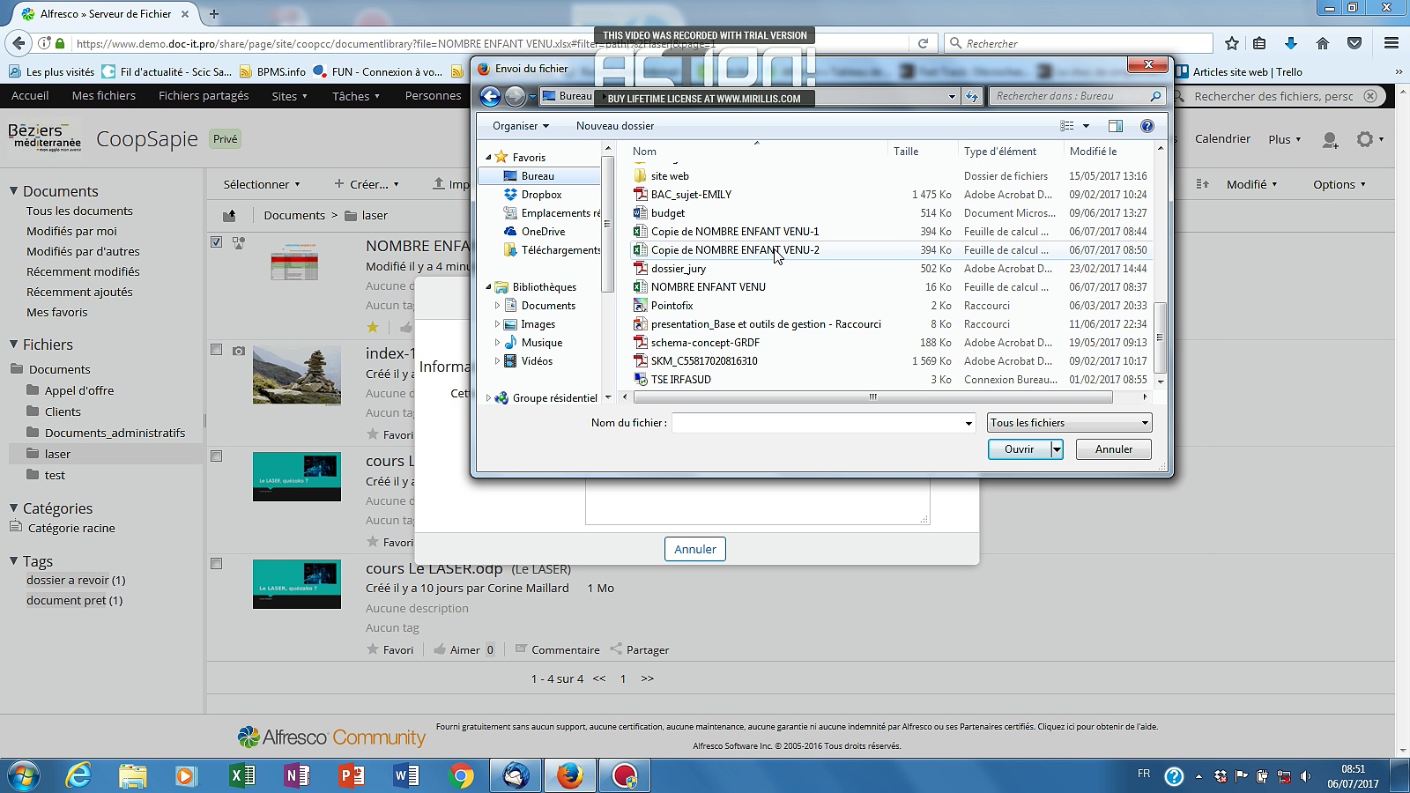The image size is (1410, 793).
Task: Toggle the sort order icon next to Modifié
Action: click(x=1203, y=183)
